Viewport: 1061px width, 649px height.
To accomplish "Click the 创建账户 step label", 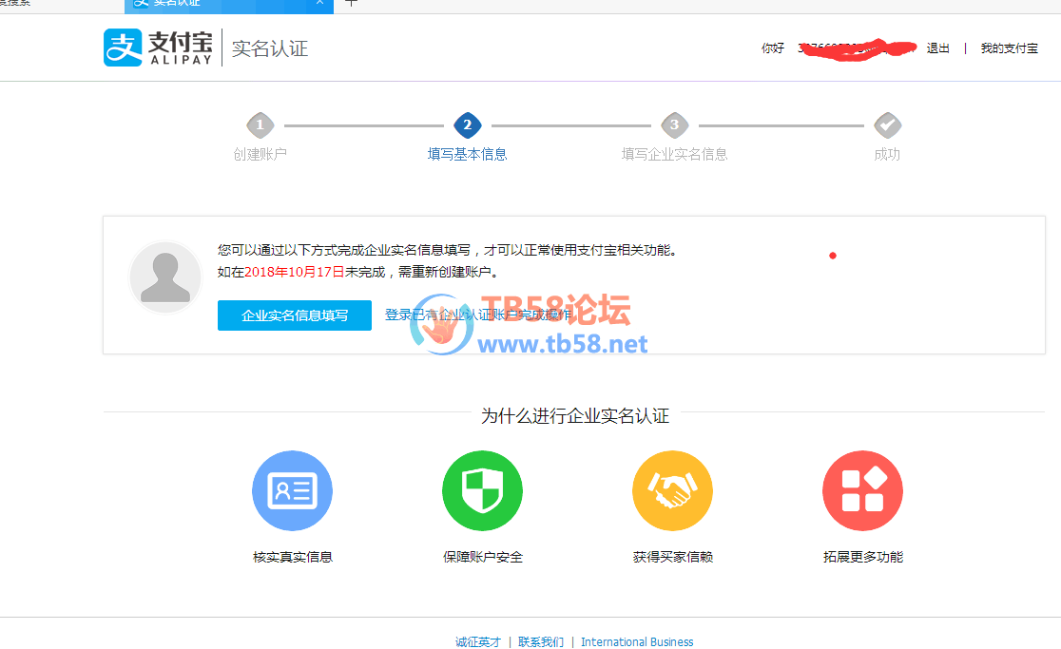I will pyautogui.click(x=260, y=154).
